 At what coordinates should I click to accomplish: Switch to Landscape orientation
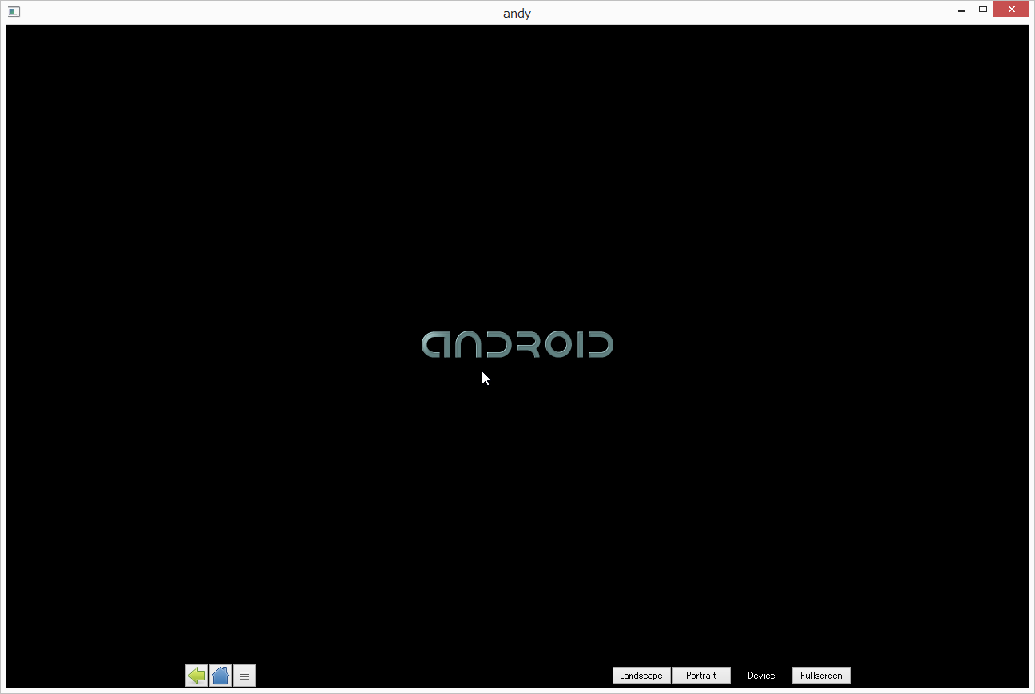pyautogui.click(x=641, y=676)
